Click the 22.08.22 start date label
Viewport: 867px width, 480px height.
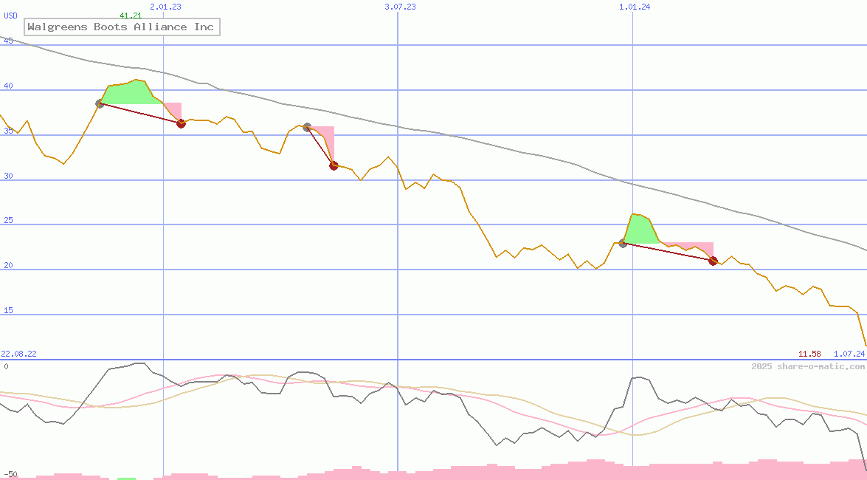click(x=18, y=354)
